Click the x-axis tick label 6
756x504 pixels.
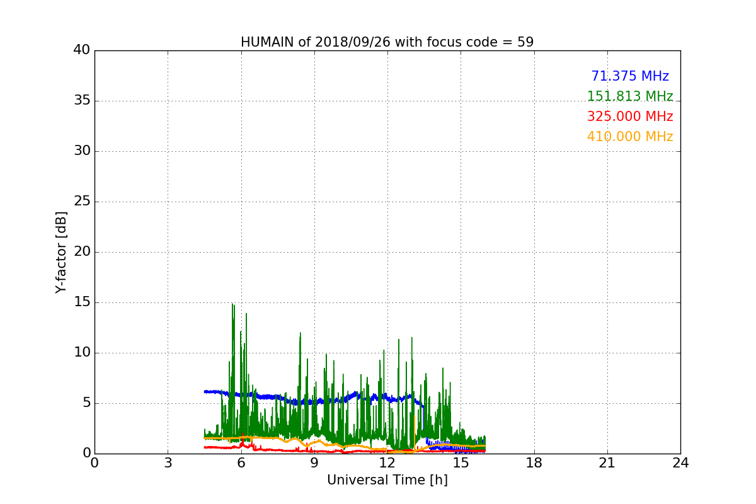241,463
